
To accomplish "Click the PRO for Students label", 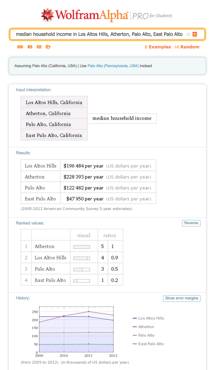I will click(153, 16).
